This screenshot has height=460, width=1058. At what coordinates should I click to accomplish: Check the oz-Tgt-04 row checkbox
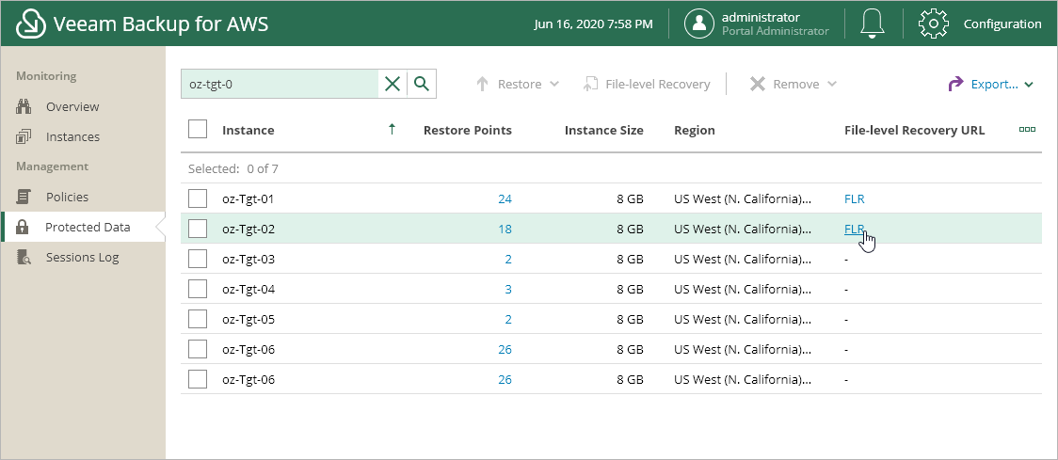pyautogui.click(x=198, y=289)
